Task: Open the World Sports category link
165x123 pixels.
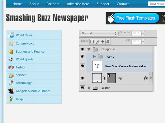Action: tap(25, 59)
